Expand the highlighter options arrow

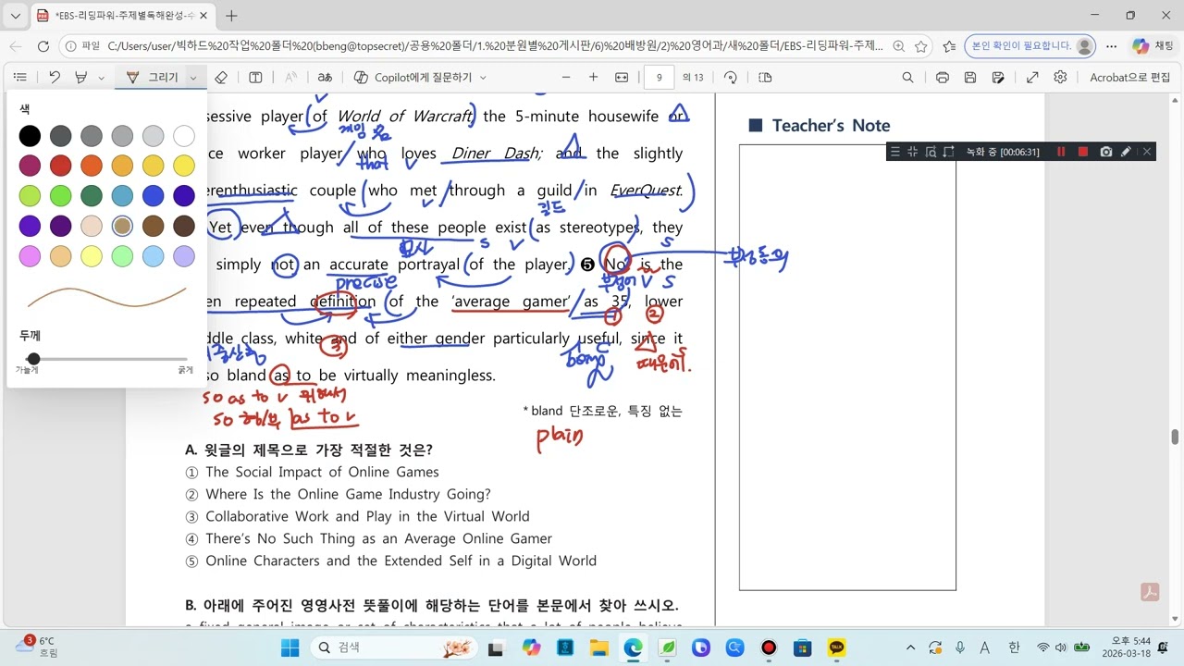pos(101,78)
